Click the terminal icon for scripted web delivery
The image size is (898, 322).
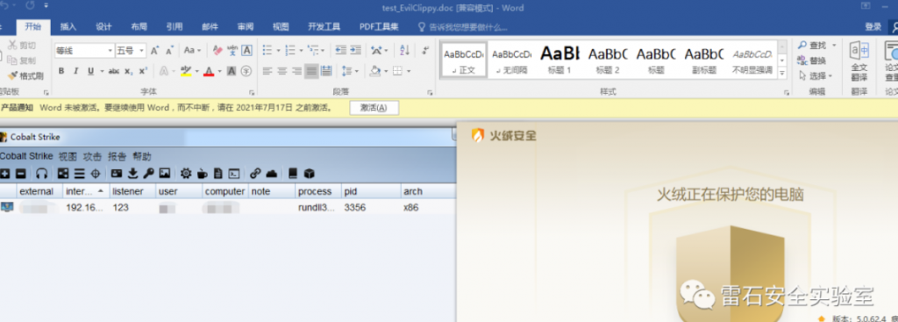tap(233, 173)
